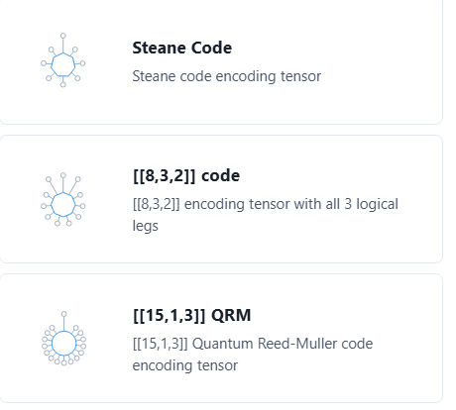Select the Steane Code tensor icon
This screenshot has height=410, width=456.
point(63,60)
